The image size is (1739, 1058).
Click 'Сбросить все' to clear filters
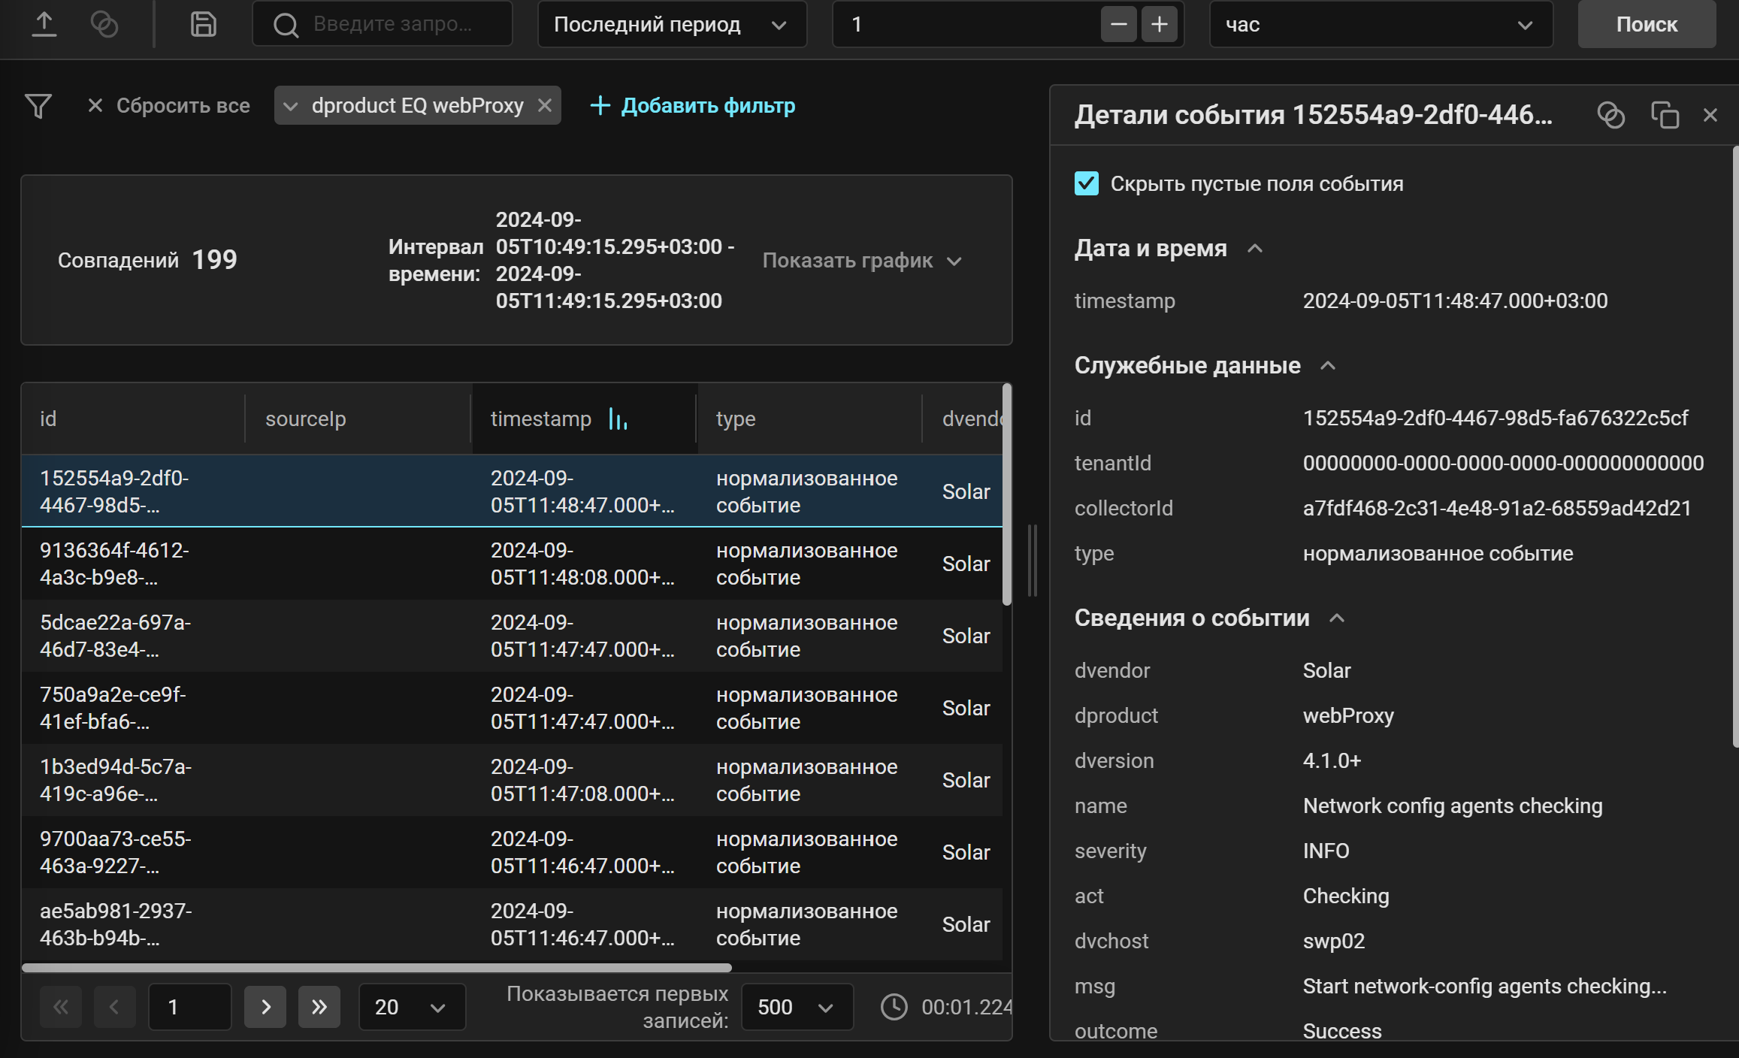click(x=182, y=105)
